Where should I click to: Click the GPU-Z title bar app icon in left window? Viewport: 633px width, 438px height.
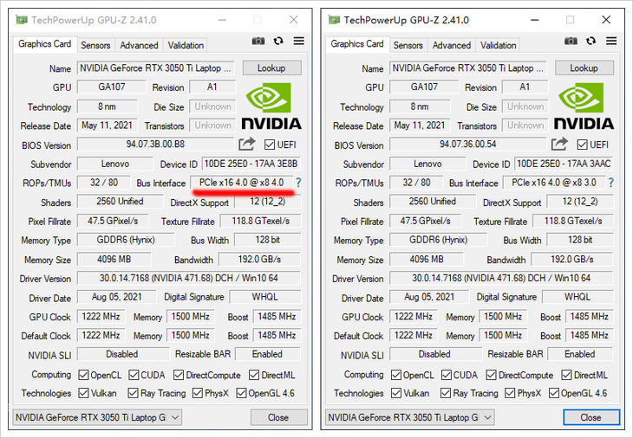[22, 20]
